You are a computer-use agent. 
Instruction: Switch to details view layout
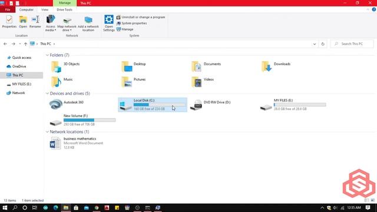click(x=366, y=200)
